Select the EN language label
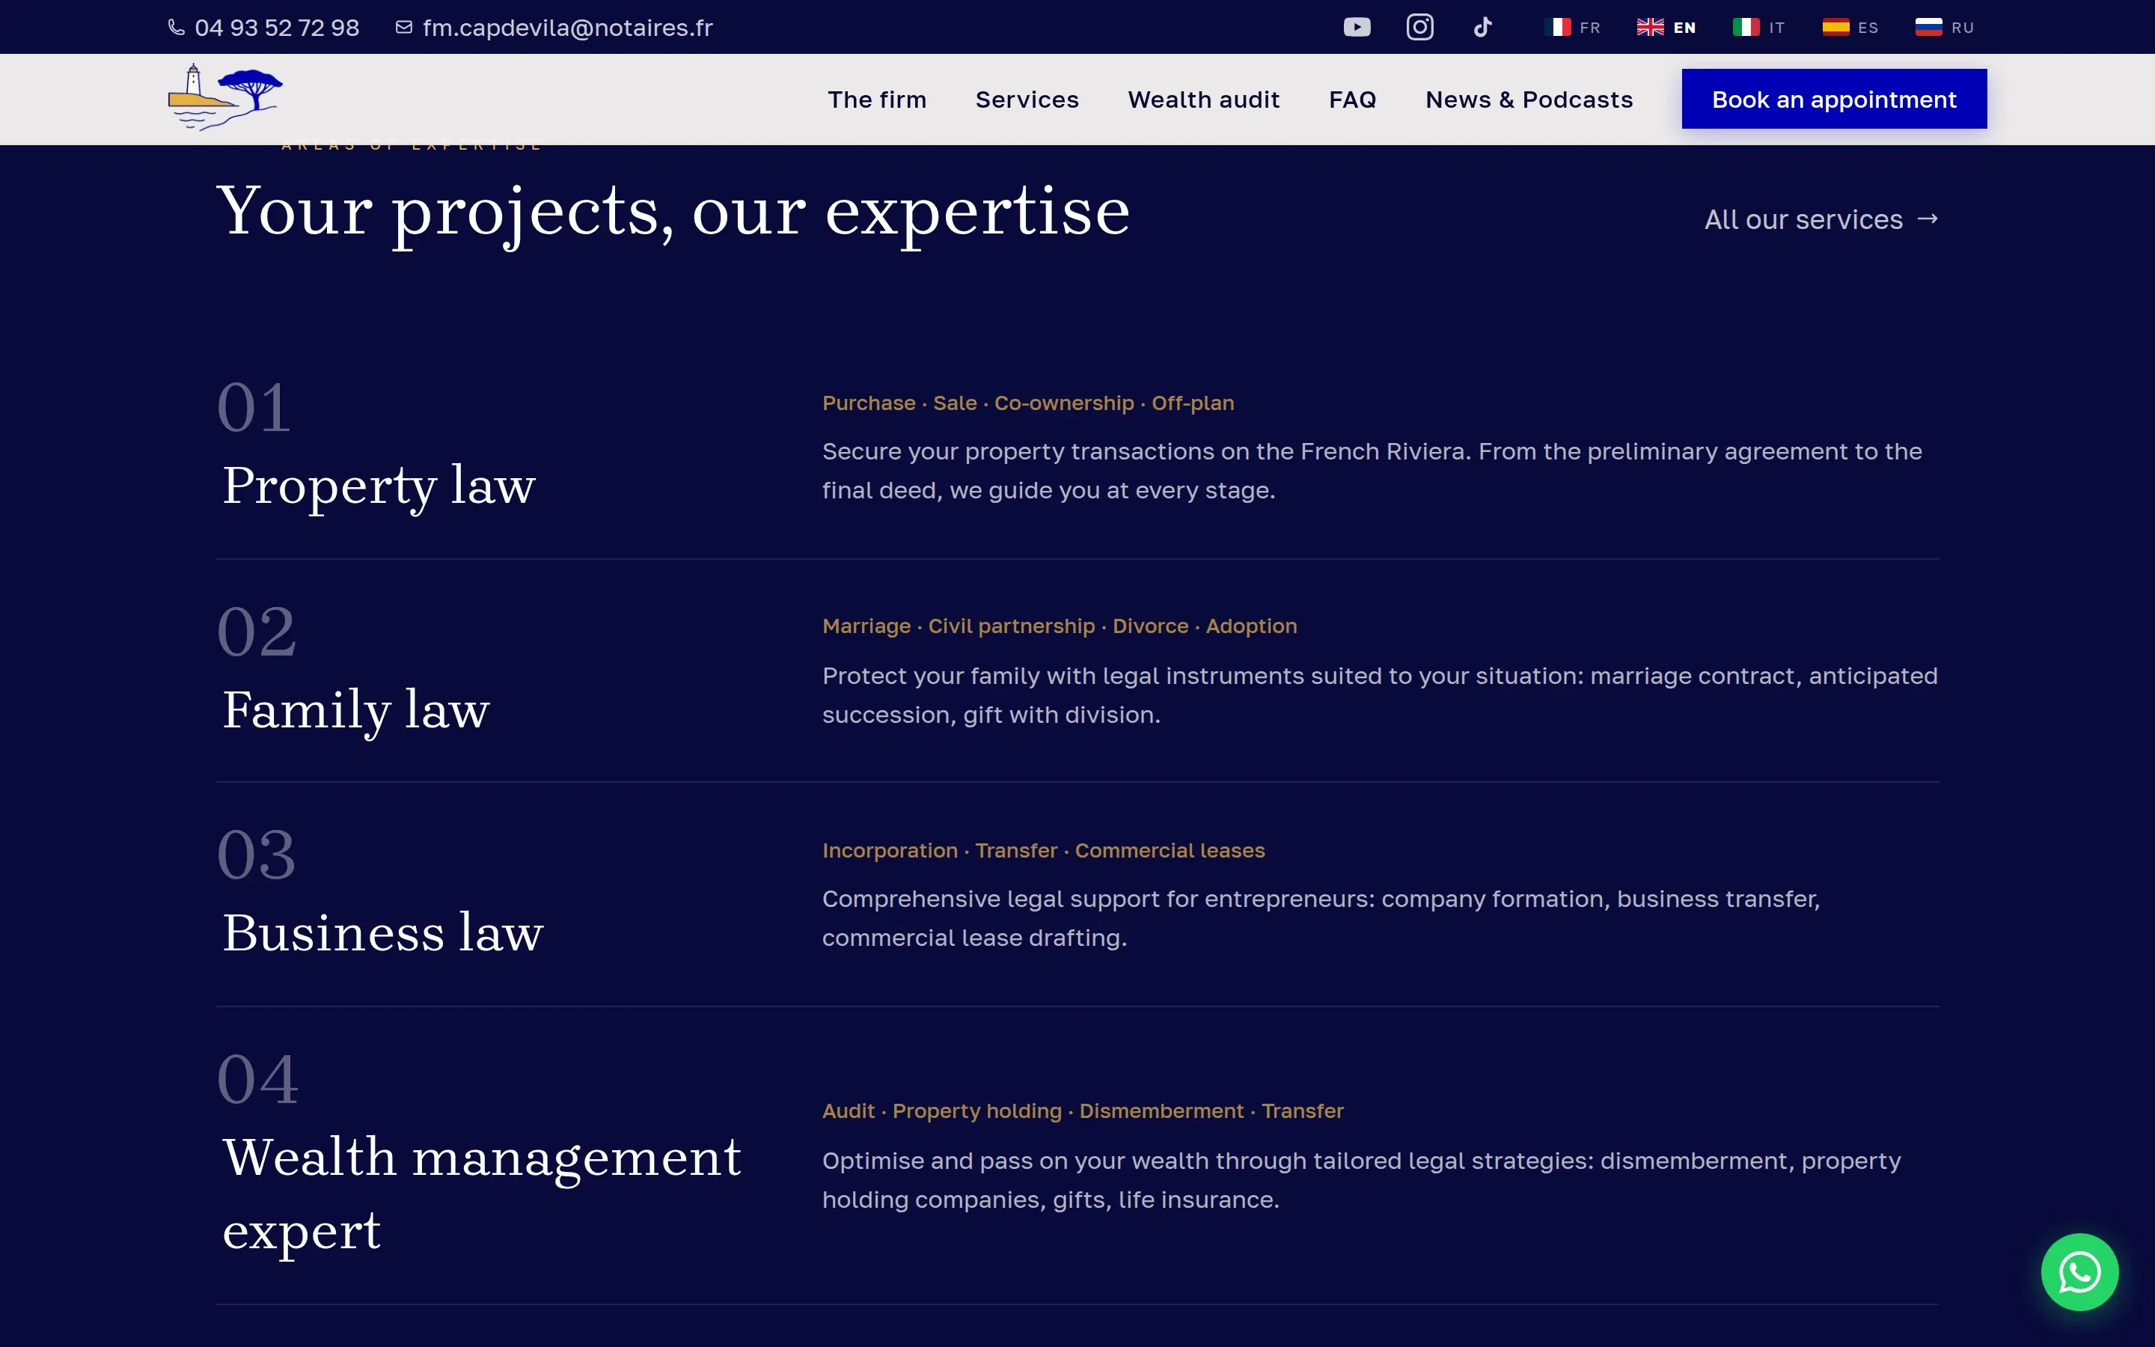 tap(1684, 28)
